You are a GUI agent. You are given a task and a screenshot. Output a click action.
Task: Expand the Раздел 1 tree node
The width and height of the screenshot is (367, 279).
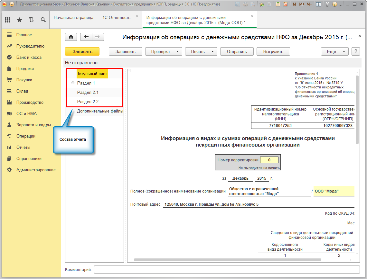click(73, 83)
